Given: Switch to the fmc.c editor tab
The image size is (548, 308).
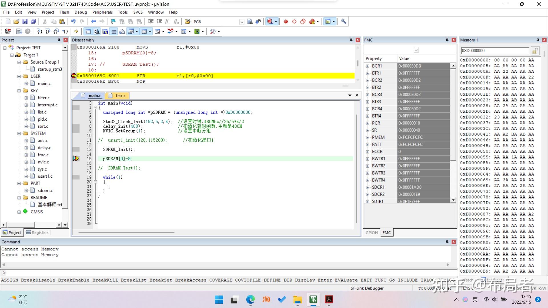Looking at the screenshot, I should (x=120, y=96).
